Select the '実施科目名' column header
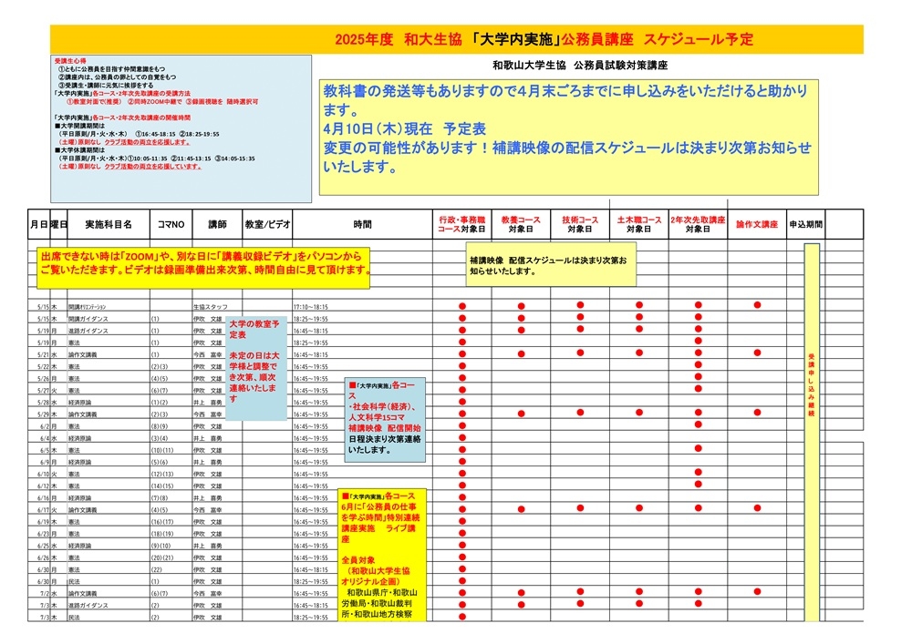 109,225
